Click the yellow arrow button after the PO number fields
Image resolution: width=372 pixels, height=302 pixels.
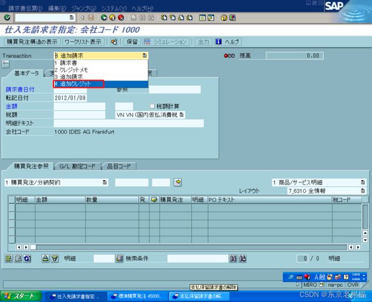177,182
